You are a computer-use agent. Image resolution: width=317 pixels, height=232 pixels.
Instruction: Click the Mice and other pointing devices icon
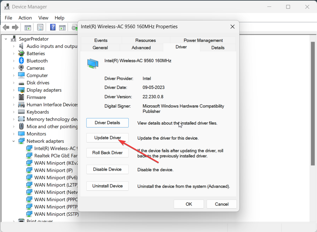click(21, 126)
